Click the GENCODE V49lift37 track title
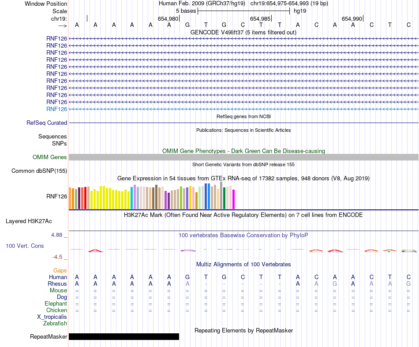 243,32
